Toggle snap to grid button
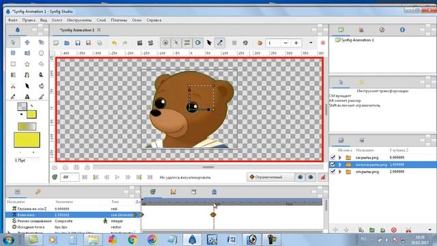 click(x=245, y=43)
